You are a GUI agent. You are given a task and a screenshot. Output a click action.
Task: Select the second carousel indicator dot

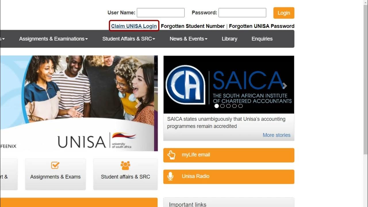(223, 106)
